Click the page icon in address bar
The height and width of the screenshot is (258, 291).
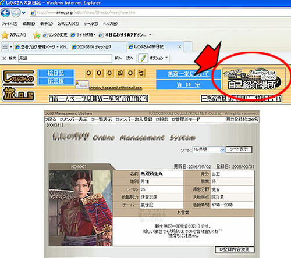click(x=33, y=13)
